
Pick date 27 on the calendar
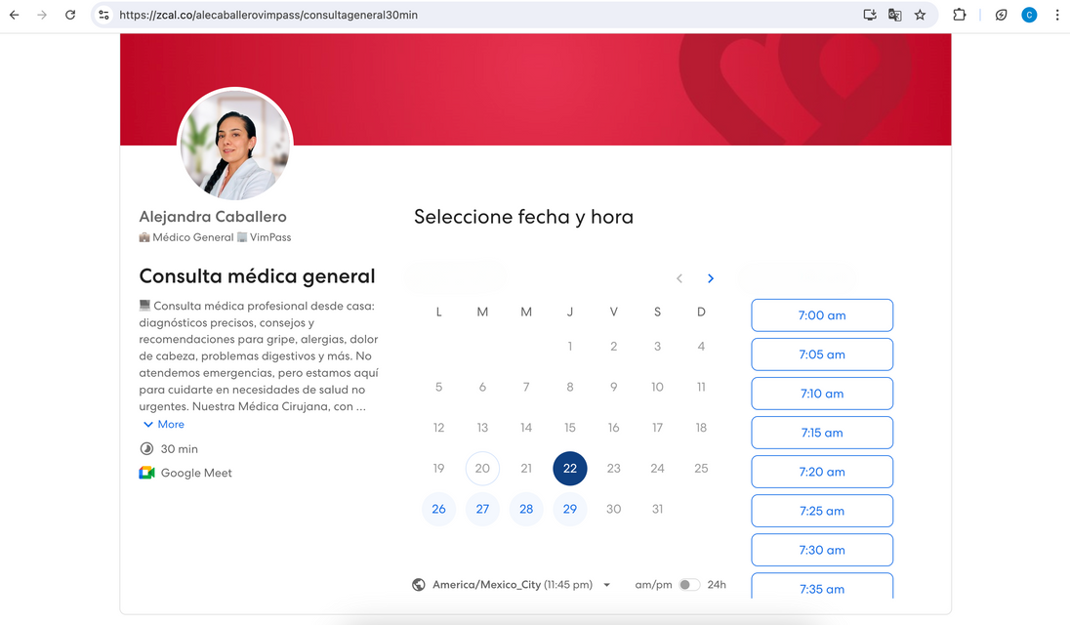(482, 509)
